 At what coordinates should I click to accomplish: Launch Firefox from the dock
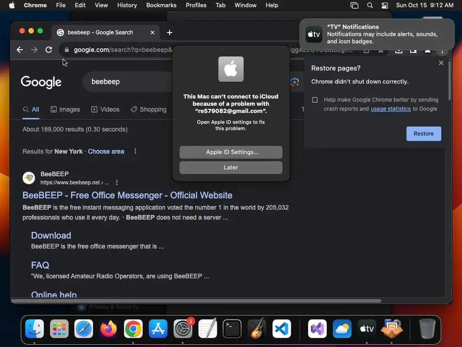tap(108, 329)
